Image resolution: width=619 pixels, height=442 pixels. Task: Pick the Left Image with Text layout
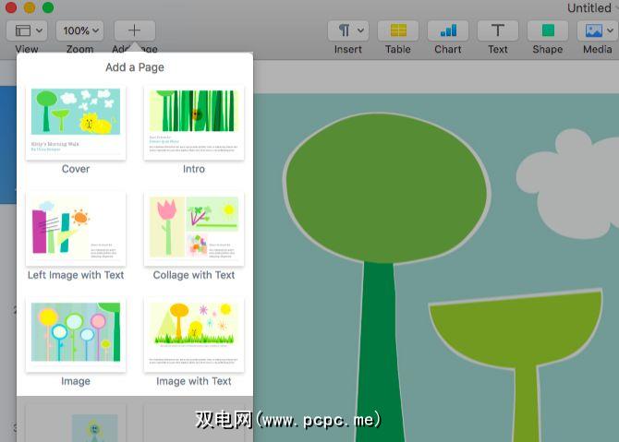(76, 229)
